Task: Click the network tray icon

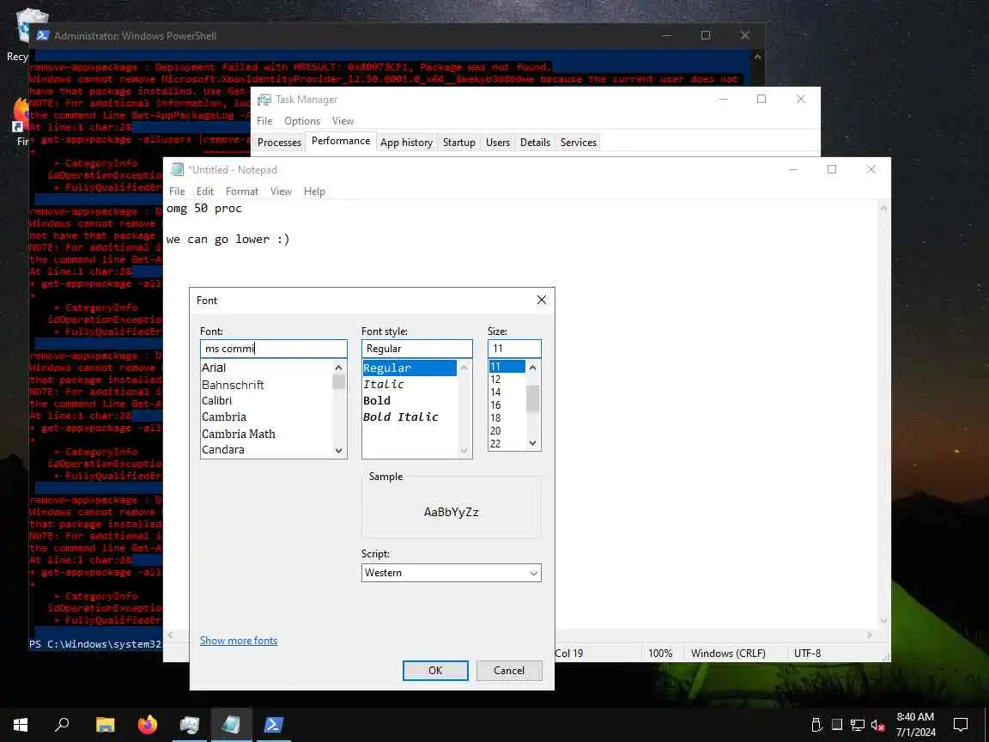Action: (x=857, y=725)
